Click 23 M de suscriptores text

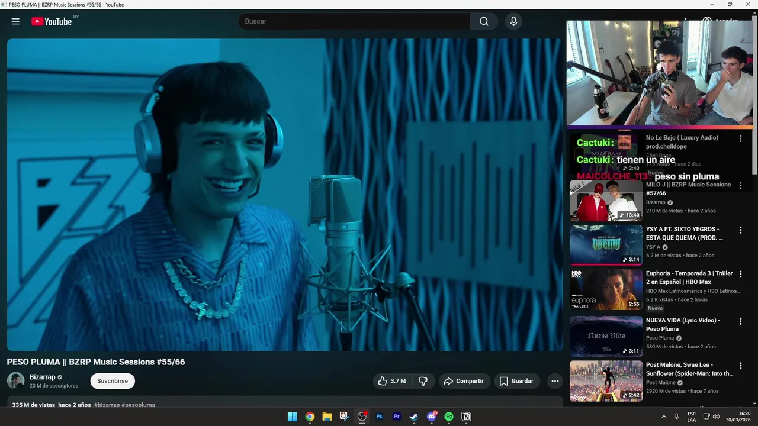pos(54,386)
